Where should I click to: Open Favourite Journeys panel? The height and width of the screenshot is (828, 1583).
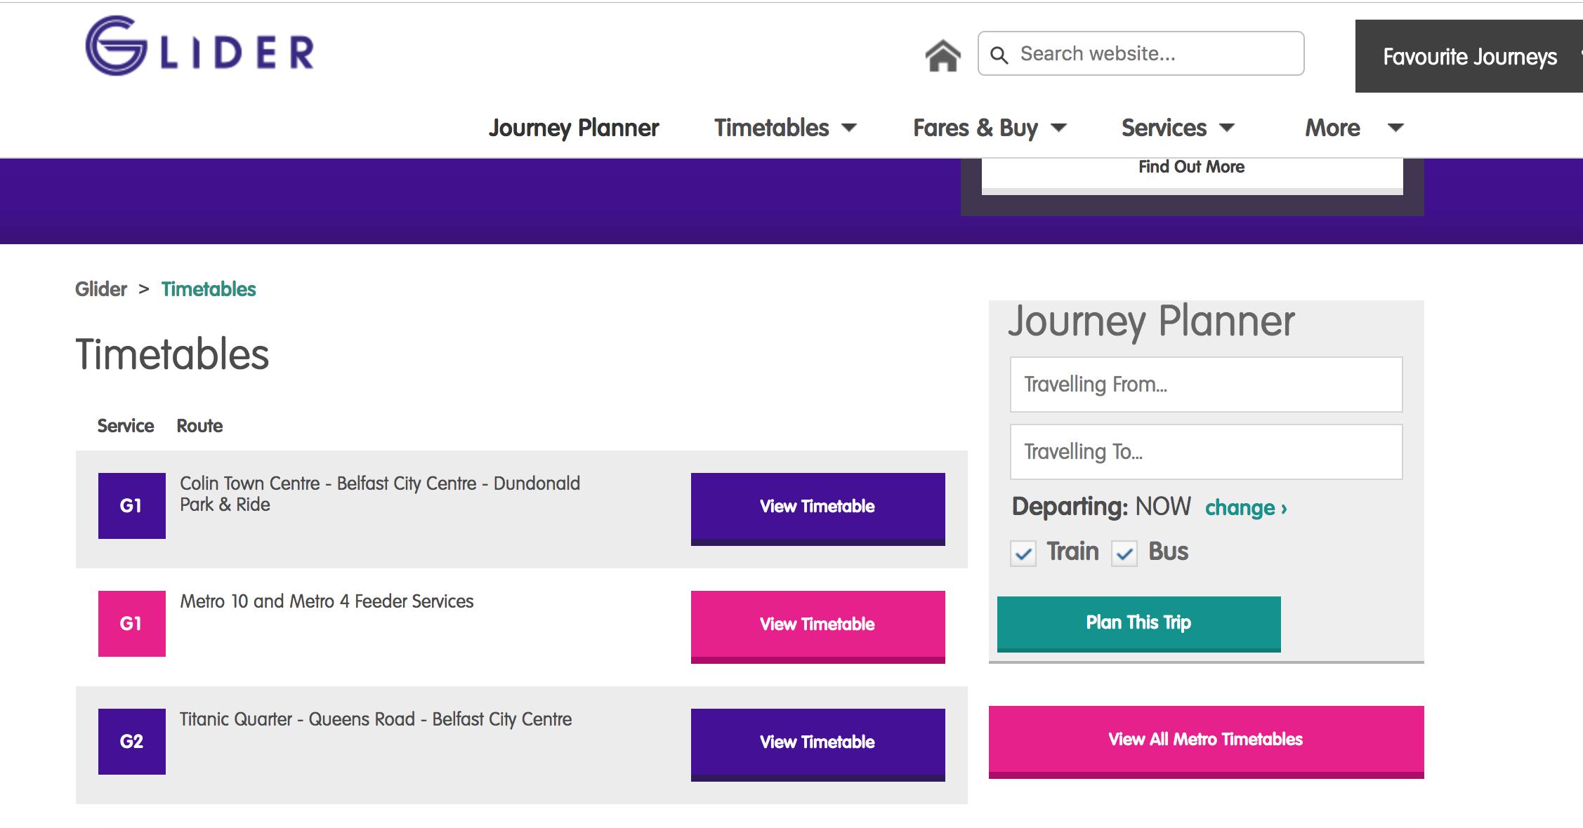[1469, 56]
